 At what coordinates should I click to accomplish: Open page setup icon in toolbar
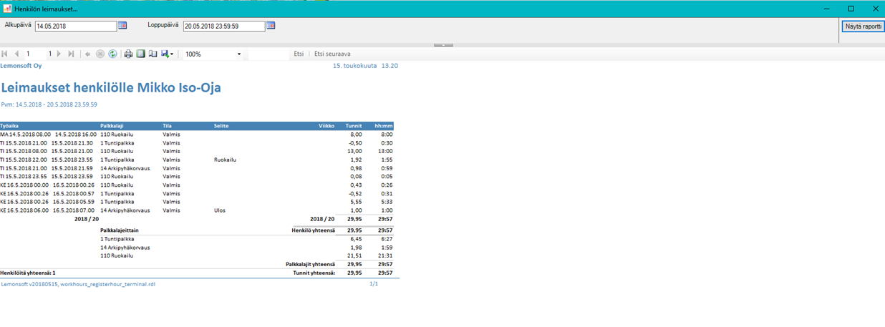tap(153, 54)
